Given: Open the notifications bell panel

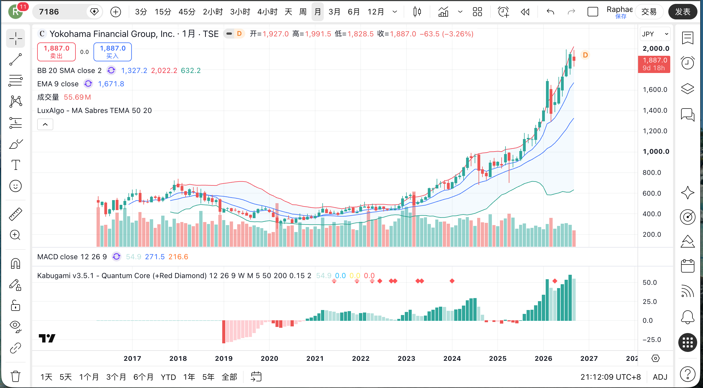Looking at the screenshot, I should (x=688, y=317).
